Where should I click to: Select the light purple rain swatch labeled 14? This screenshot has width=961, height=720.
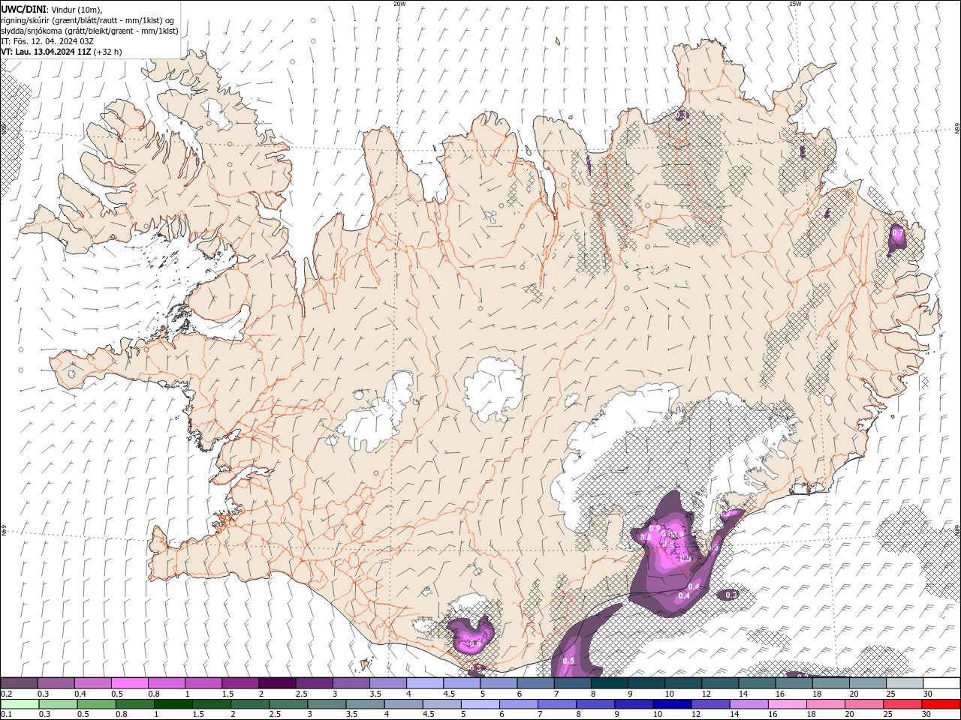(749, 704)
